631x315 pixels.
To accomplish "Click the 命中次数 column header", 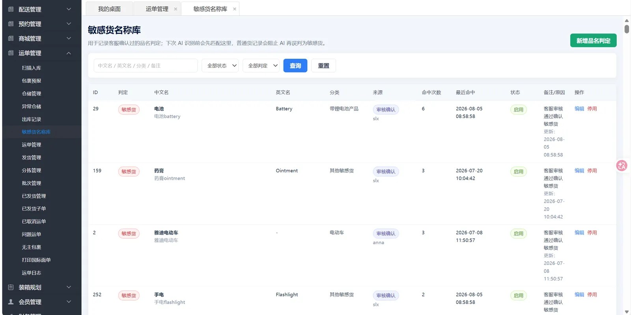I will pos(431,92).
